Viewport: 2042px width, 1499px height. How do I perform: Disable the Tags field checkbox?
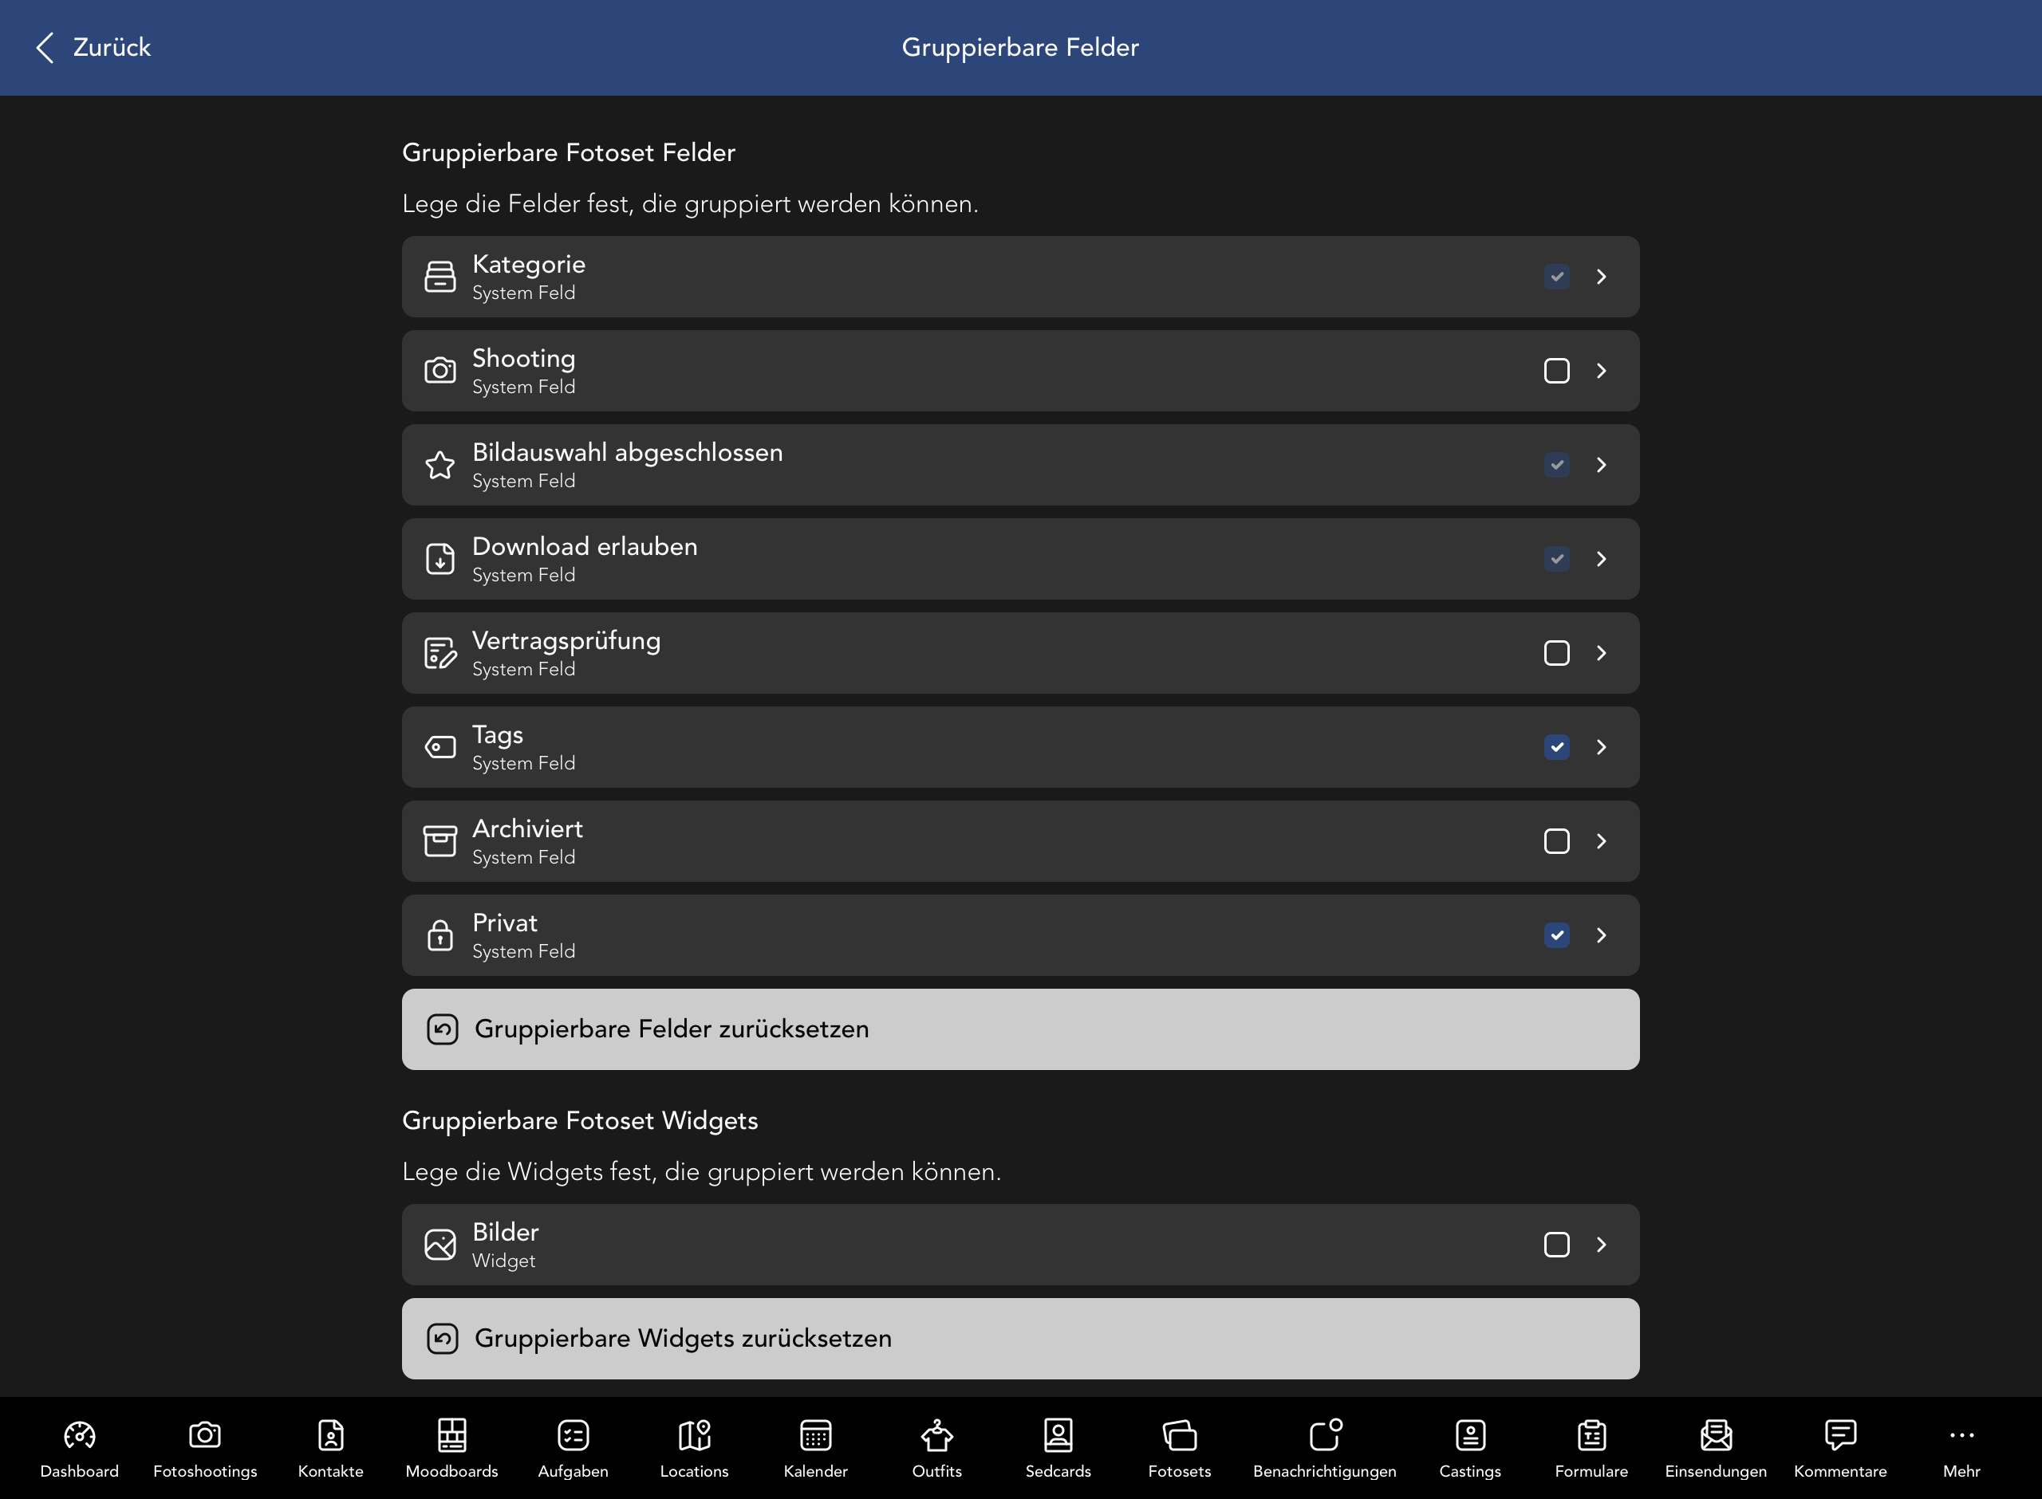coord(1555,747)
